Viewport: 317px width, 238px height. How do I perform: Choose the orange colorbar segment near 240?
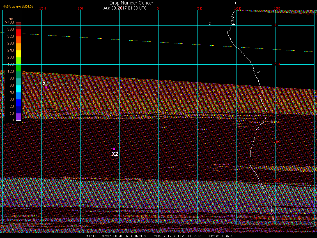19,47
